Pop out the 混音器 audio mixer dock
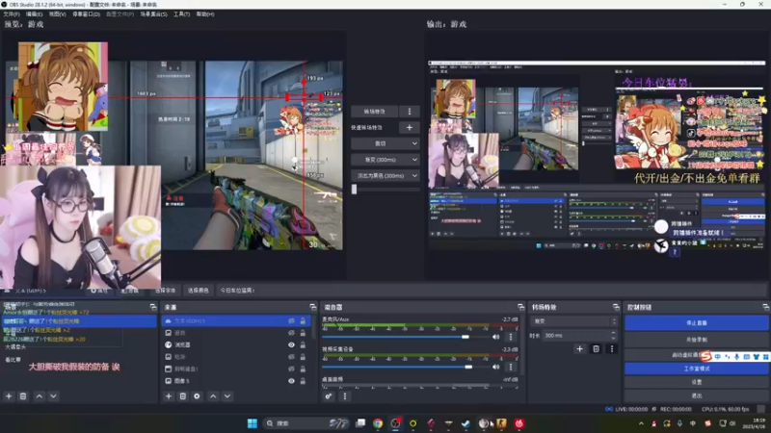The width and height of the screenshot is (771, 433). (x=520, y=307)
